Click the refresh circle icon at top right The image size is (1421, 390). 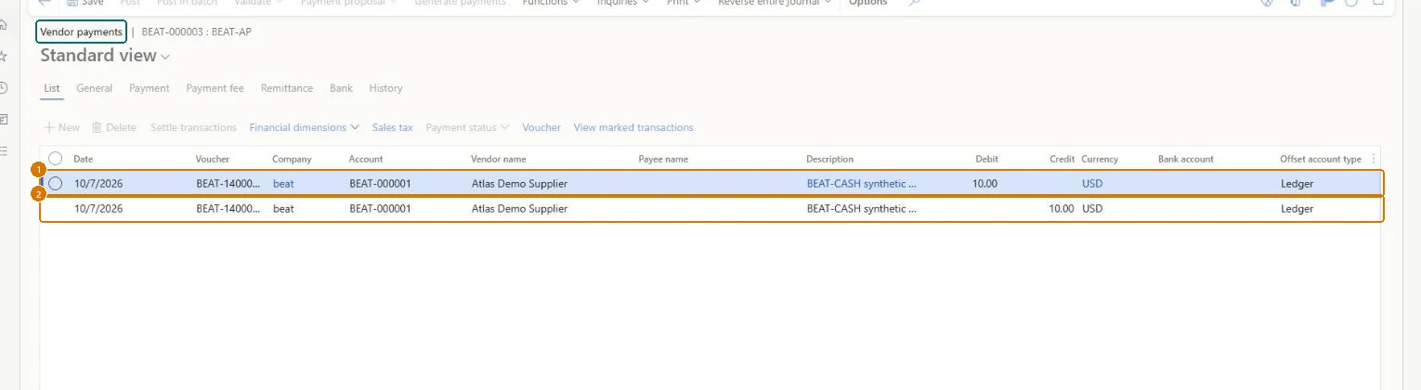[1350, 3]
